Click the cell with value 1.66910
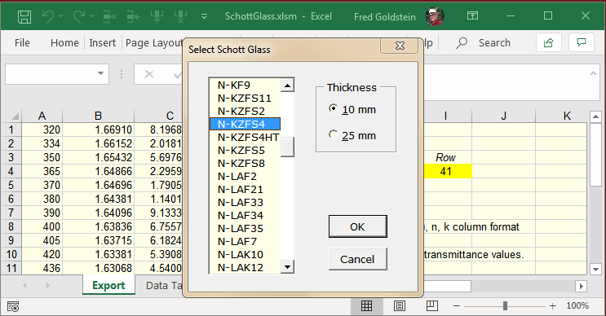Viewport: 606px width, 316px height. [x=98, y=129]
